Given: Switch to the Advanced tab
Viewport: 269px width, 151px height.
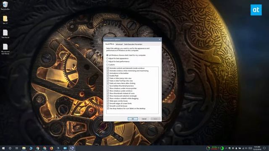Looking at the screenshot, I should [x=119, y=44].
